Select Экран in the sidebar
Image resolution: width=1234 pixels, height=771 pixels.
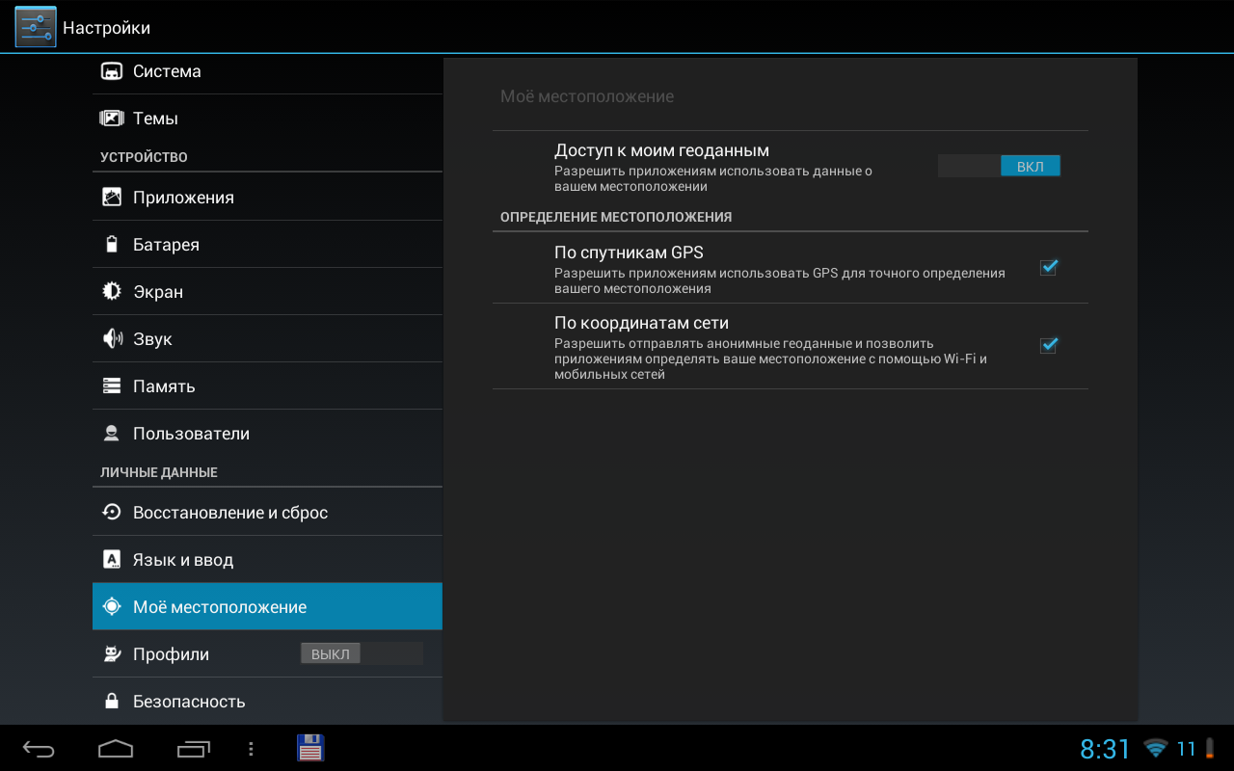click(267, 292)
